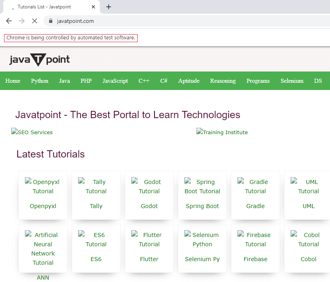This screenshot has width=330, height=282.
Task: Select the Aptitude navigation item
Action: 189,81
